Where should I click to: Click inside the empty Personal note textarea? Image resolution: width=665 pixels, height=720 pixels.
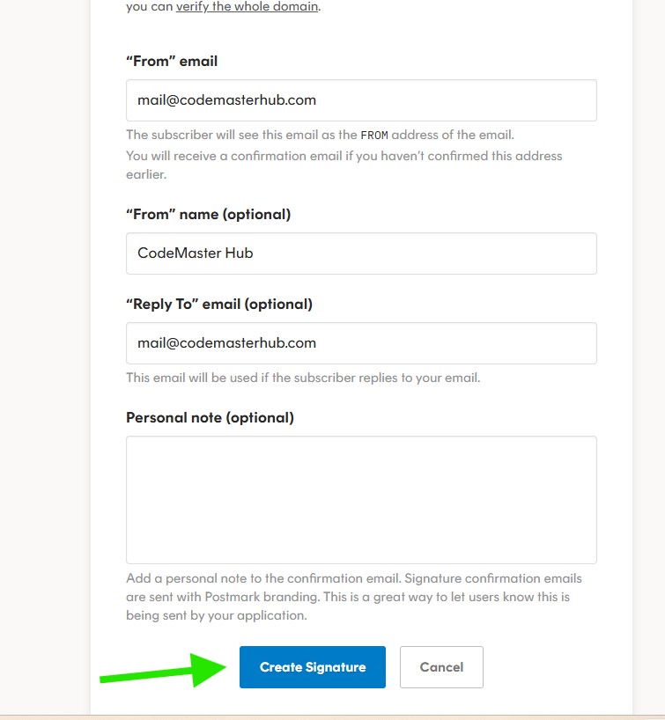(361, 499)
